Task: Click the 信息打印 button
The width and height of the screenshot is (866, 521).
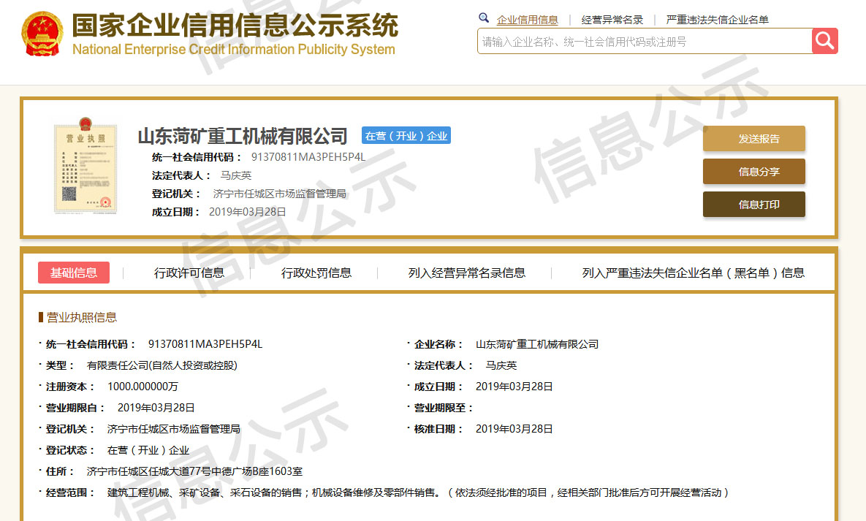Action: coord(753,205)
